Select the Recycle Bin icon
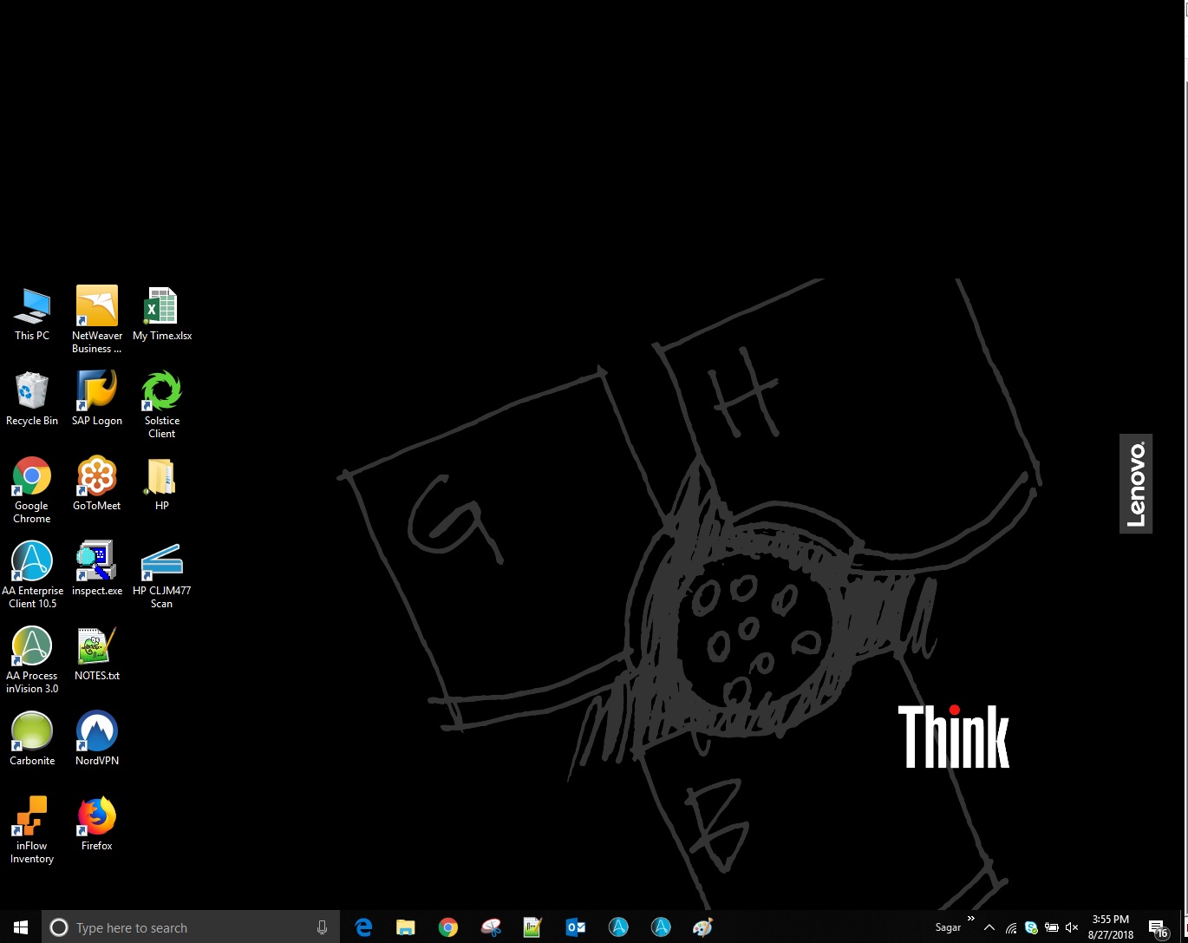 click(x=32, y=399)
